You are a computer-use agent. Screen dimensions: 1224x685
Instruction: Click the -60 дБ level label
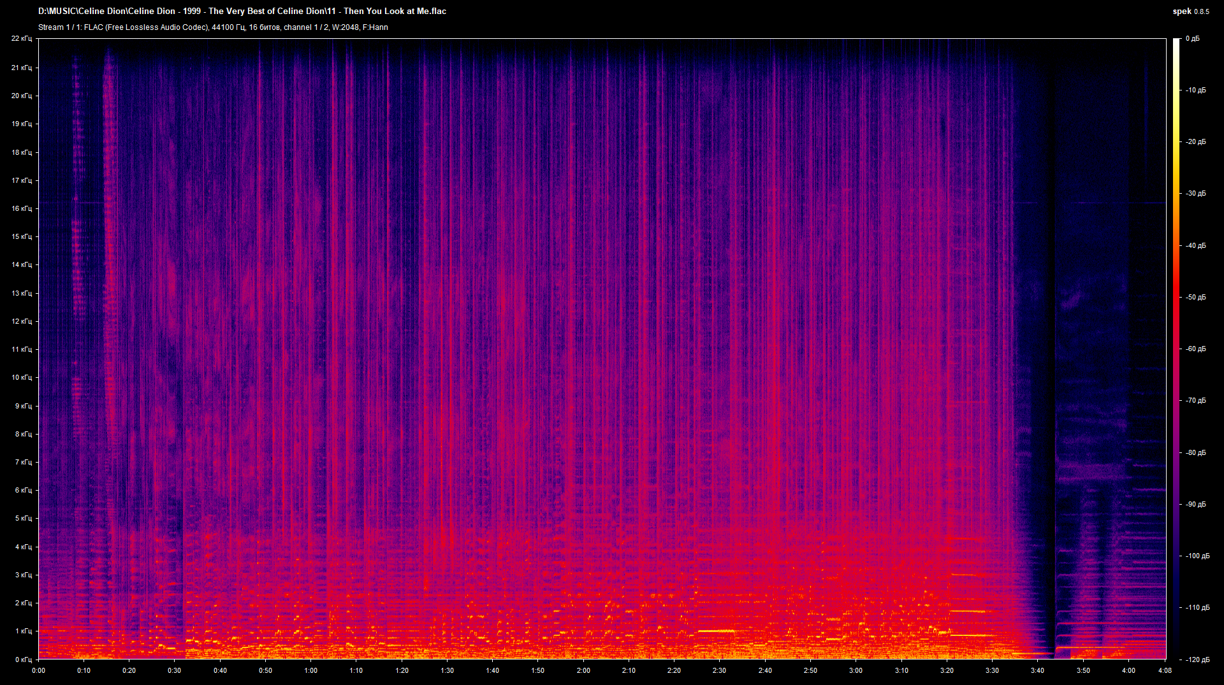click(x=1195, y=349)
